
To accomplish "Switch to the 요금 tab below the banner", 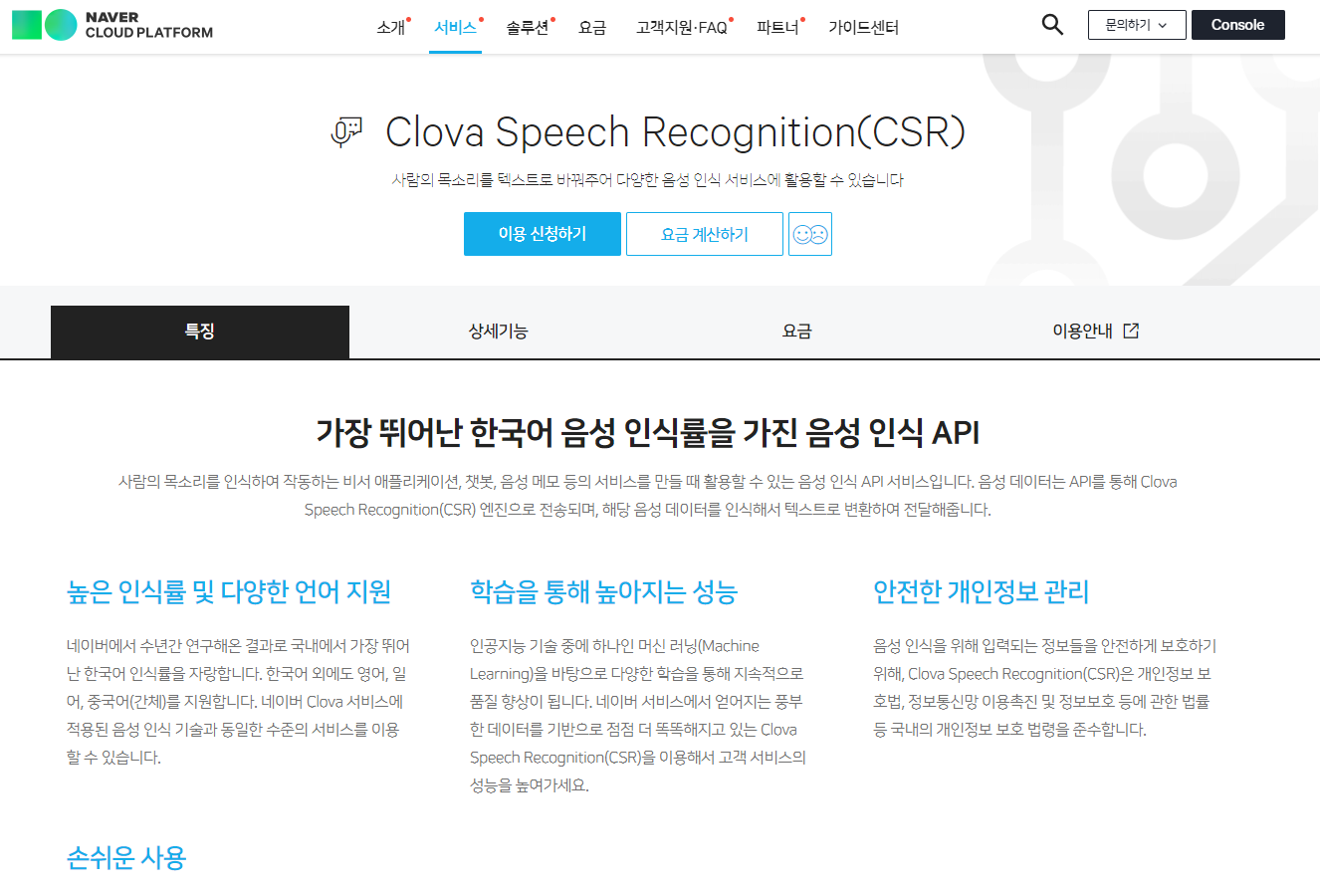I will coord(797,332).
